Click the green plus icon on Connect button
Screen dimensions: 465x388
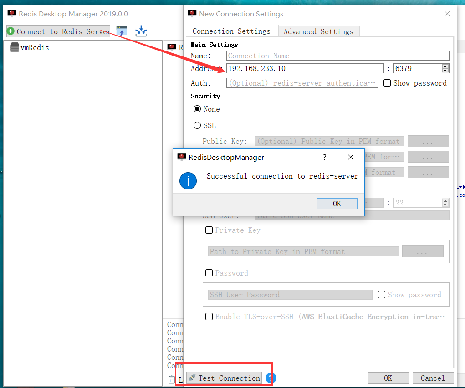coord(10,31)
